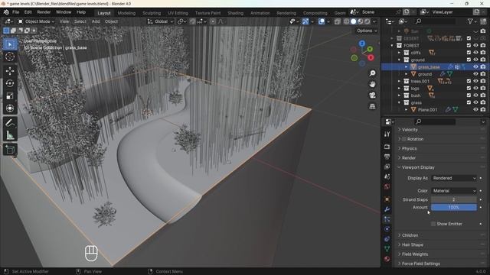Viewport: 490px width, 275px height.
Task: Select the Annotate tool
Action: [x=10, y=123]
